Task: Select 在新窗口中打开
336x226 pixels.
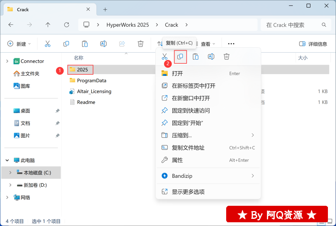Action: click(208, 98)
